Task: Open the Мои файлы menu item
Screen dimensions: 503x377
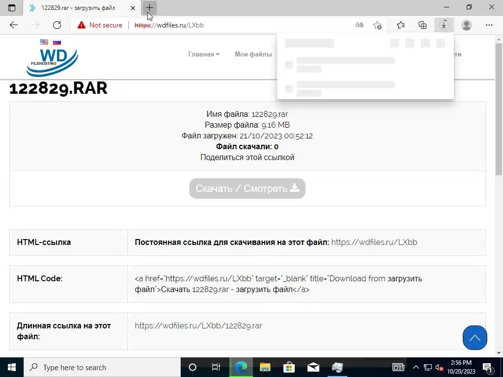Action: [x=253, y=54]
